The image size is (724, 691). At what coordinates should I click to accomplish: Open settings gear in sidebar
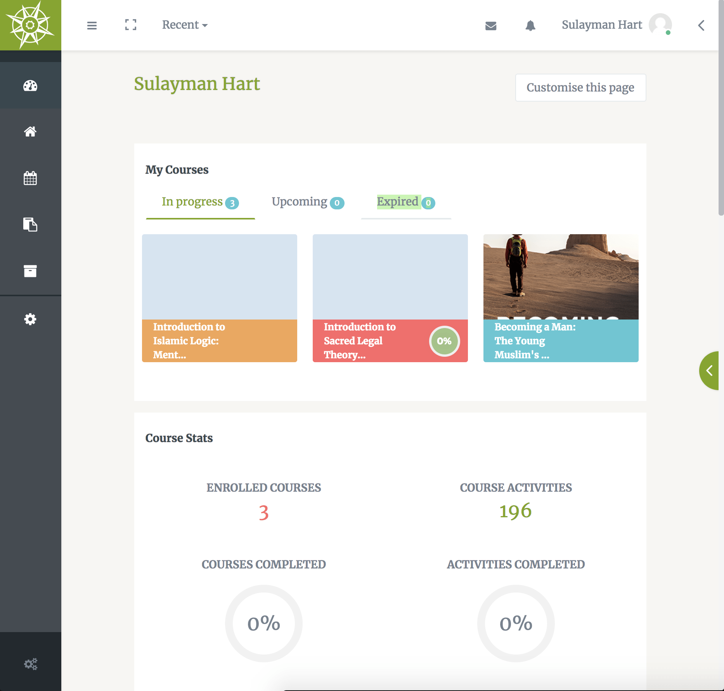pyautogui.click(x=30, y=319)
